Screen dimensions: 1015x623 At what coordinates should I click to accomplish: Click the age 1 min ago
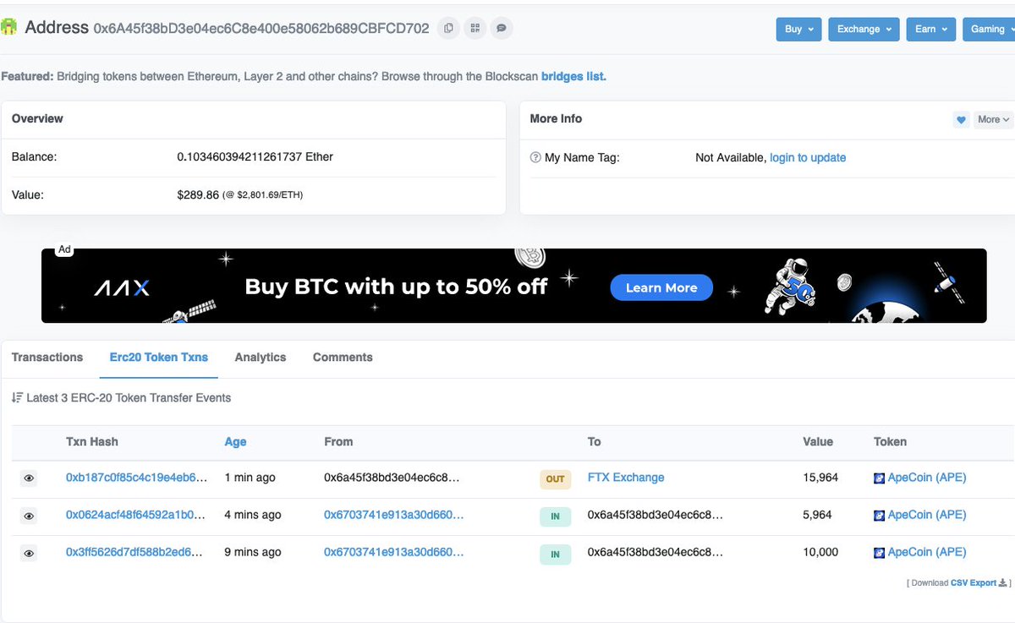[x=250, y=478]
